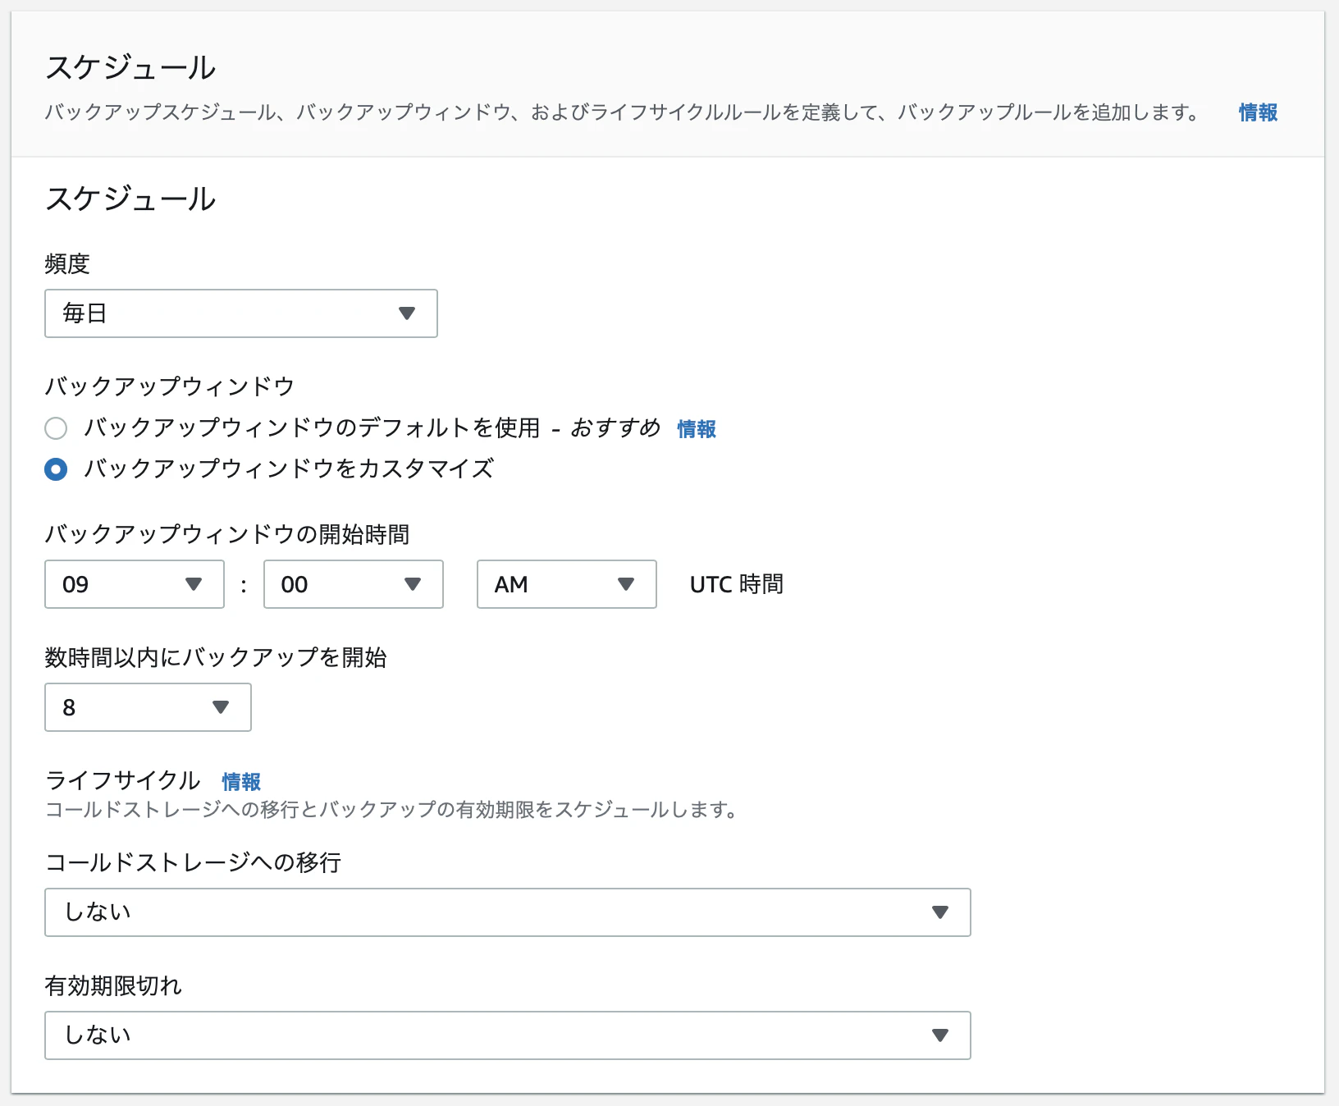Click the コールドストレージへの移行 label
The image size is (1339, 1106).
(193, 863)
